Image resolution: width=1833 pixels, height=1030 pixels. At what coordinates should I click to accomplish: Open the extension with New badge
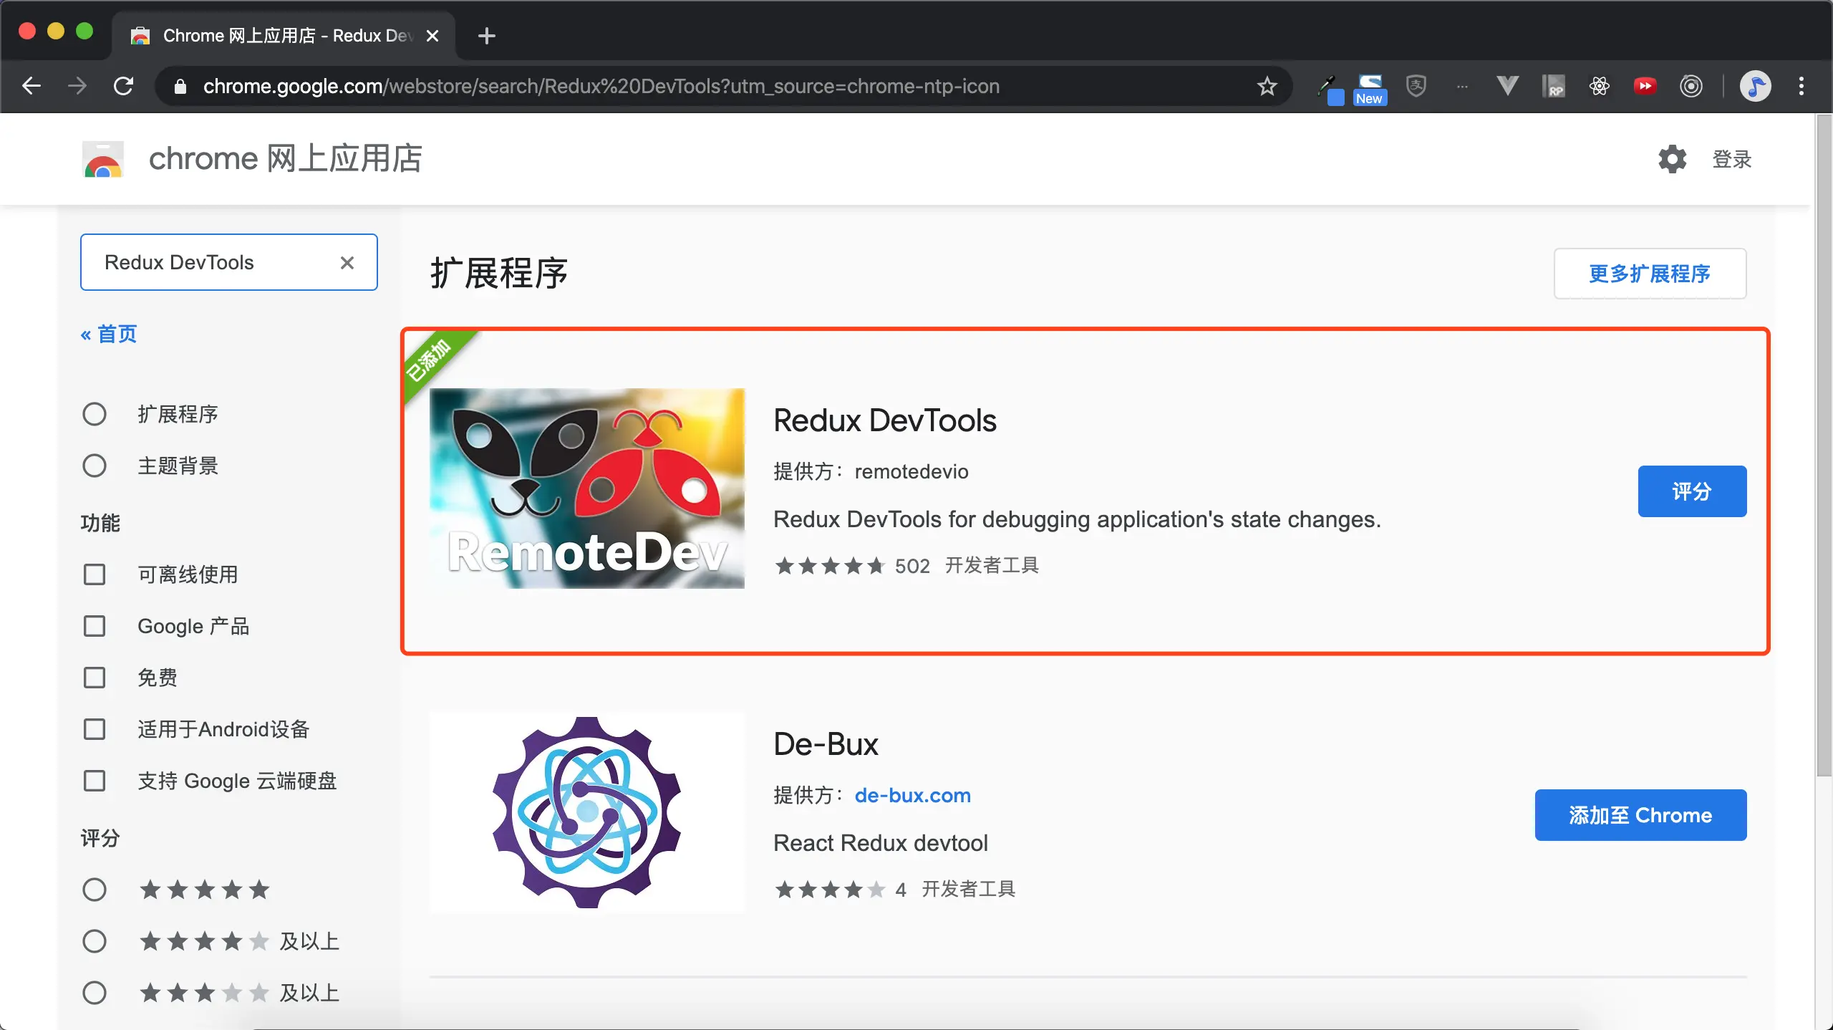[1370, 89]
